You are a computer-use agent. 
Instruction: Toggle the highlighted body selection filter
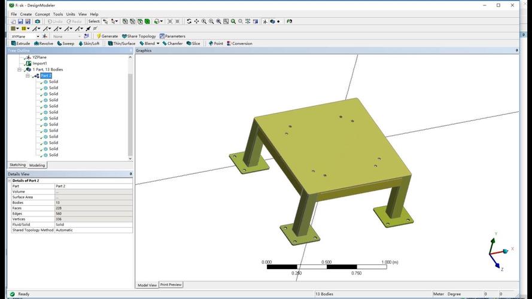click(147, 22)
